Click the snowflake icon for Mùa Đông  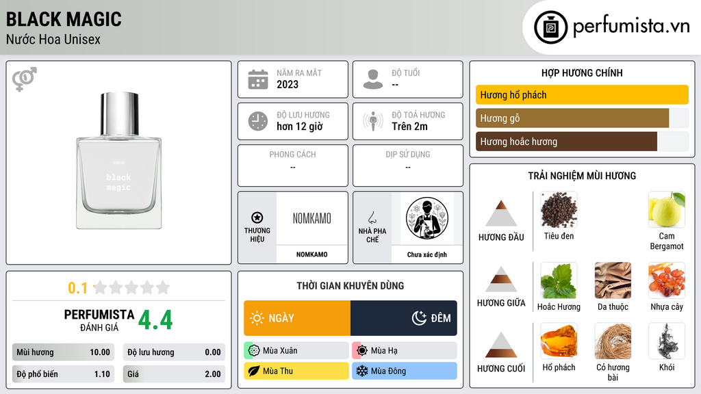pos(362,371)
